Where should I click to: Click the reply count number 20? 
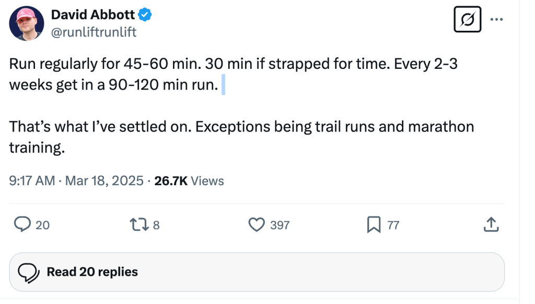(x=42, y=225)
